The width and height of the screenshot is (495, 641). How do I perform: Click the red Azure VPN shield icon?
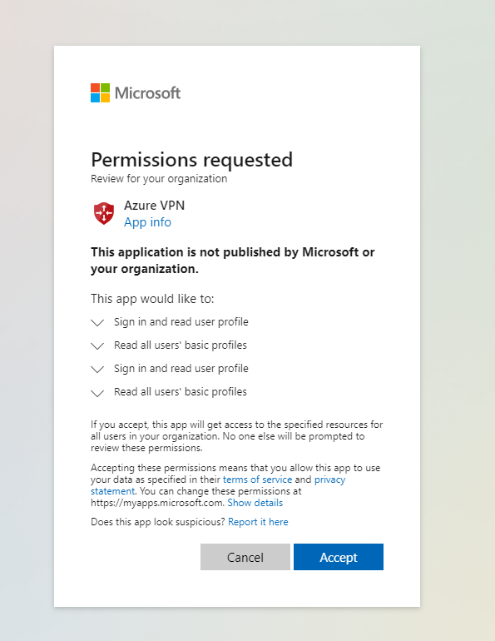tap(104, 213)
